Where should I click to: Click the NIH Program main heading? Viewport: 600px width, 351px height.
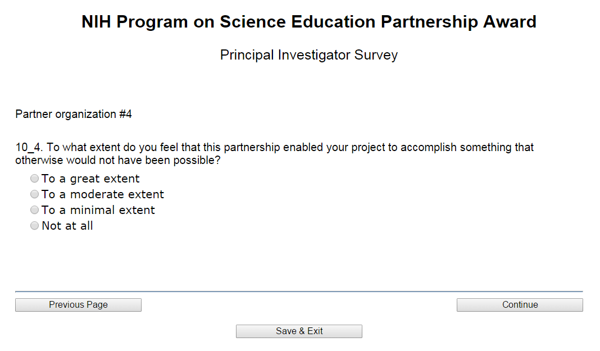coord(308,22)
